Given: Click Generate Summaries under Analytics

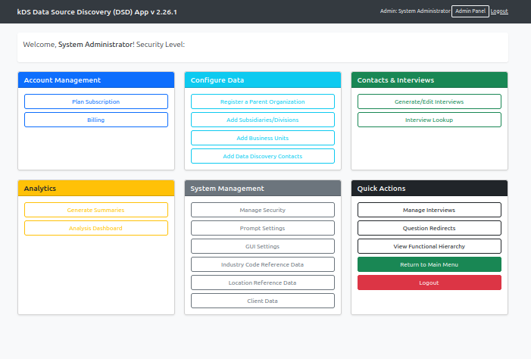Looking at the screenshot, I should 96,210.
